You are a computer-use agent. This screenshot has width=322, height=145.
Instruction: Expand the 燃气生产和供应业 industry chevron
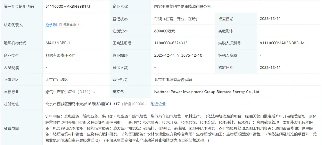94,92
